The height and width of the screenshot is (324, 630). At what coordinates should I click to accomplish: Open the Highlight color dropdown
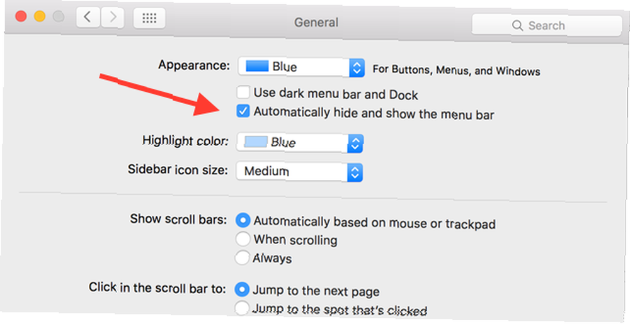[300, 143]
